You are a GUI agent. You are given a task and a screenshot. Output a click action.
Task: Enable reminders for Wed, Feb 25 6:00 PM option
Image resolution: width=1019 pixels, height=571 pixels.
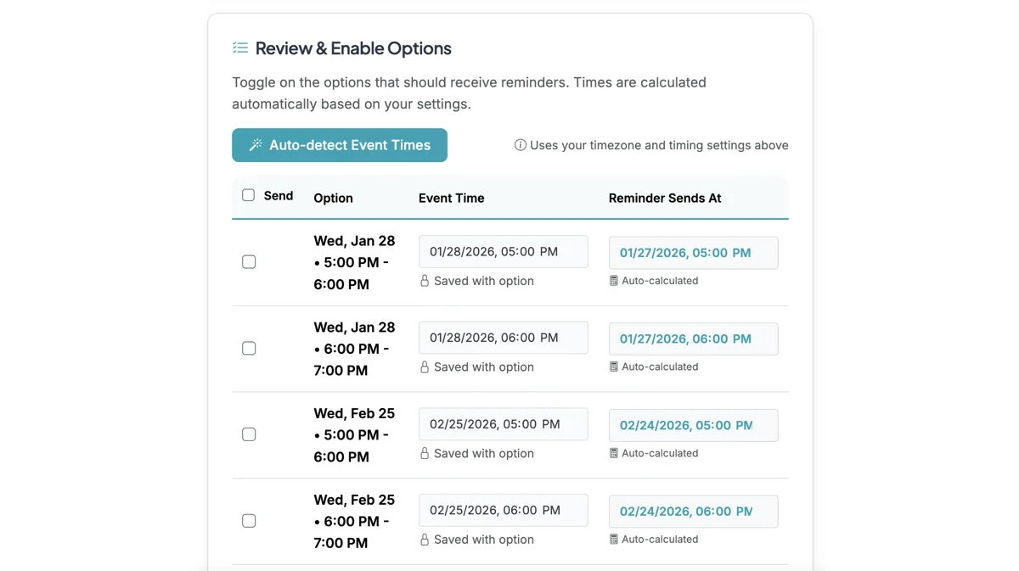click(x=249, y=520)
